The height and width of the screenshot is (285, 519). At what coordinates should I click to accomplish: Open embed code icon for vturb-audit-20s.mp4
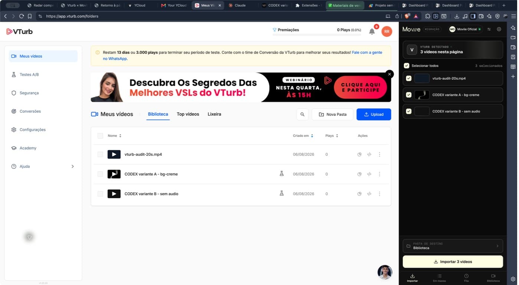[369, 154]
